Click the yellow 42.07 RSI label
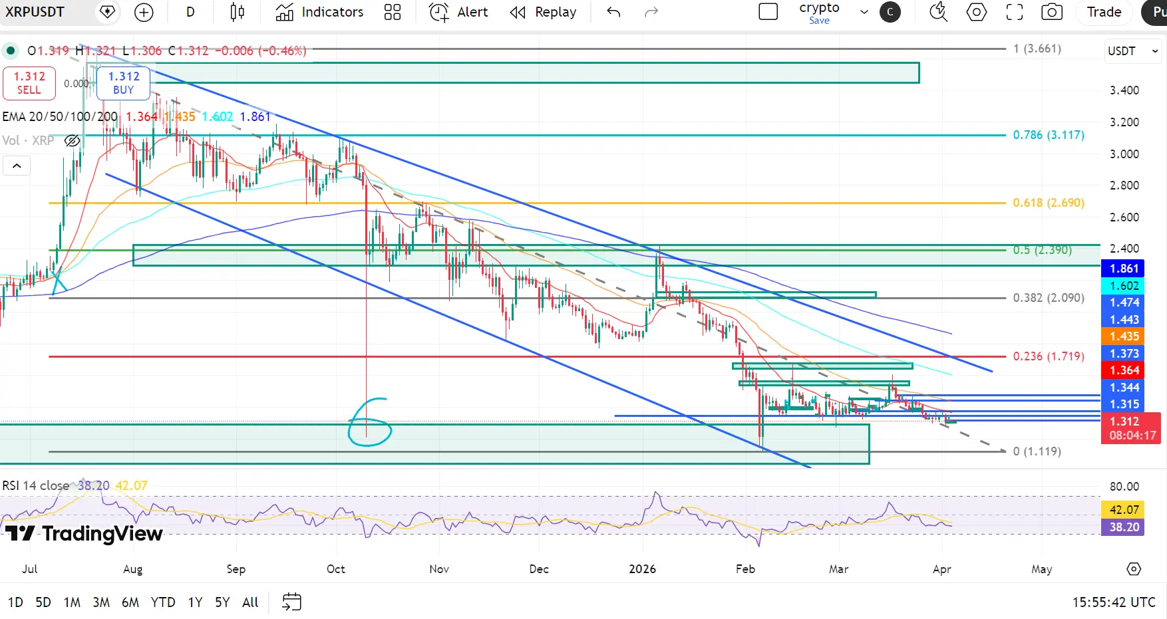The width and height of the screenshot is (1167, 619). [1124, 510]
